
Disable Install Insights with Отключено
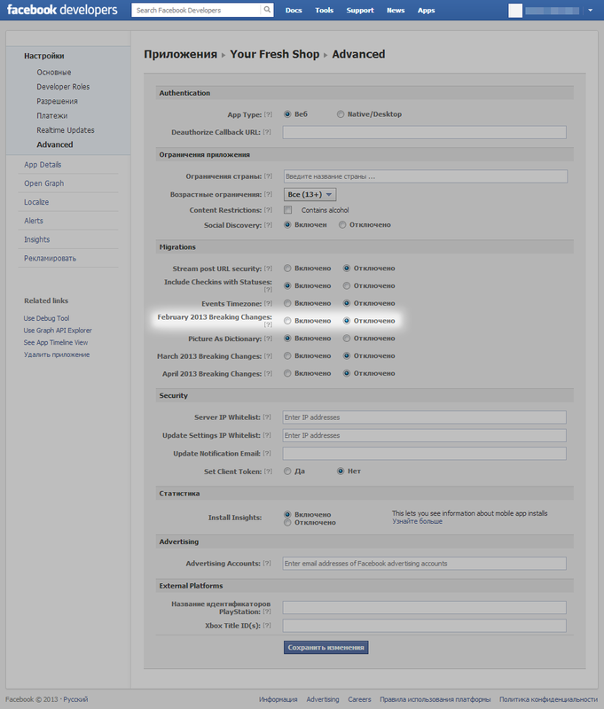coord(287,523)
